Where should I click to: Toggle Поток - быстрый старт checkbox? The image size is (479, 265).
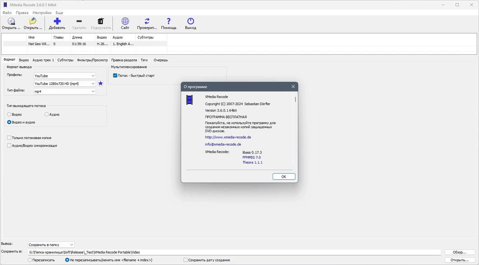[x=115, y=75]
